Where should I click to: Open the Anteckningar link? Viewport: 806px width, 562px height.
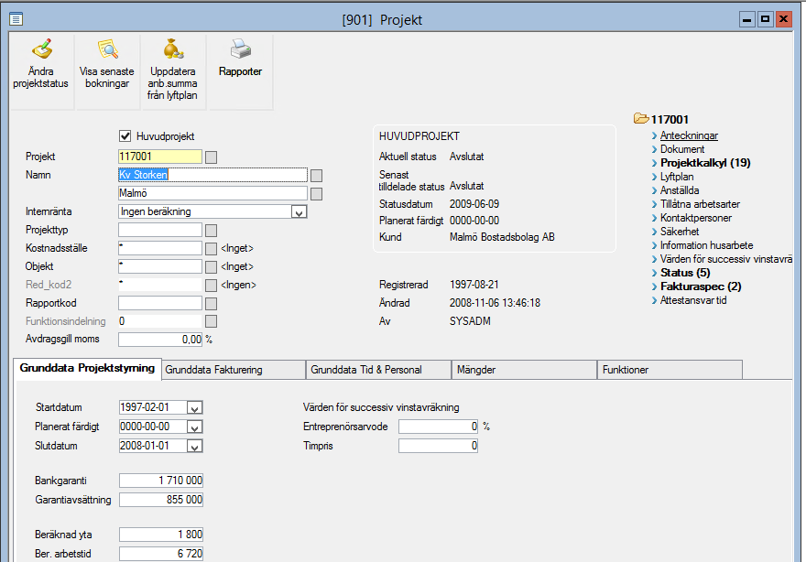coord(689,135)
